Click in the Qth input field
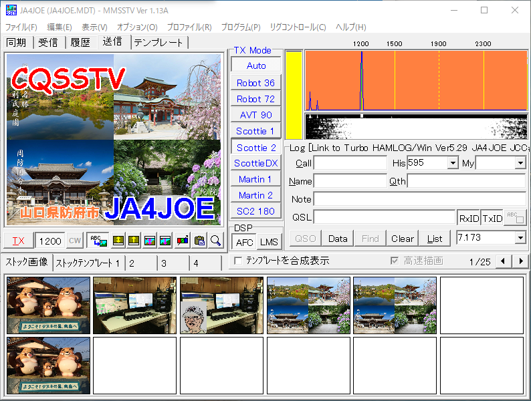 [x=466, y=181]
